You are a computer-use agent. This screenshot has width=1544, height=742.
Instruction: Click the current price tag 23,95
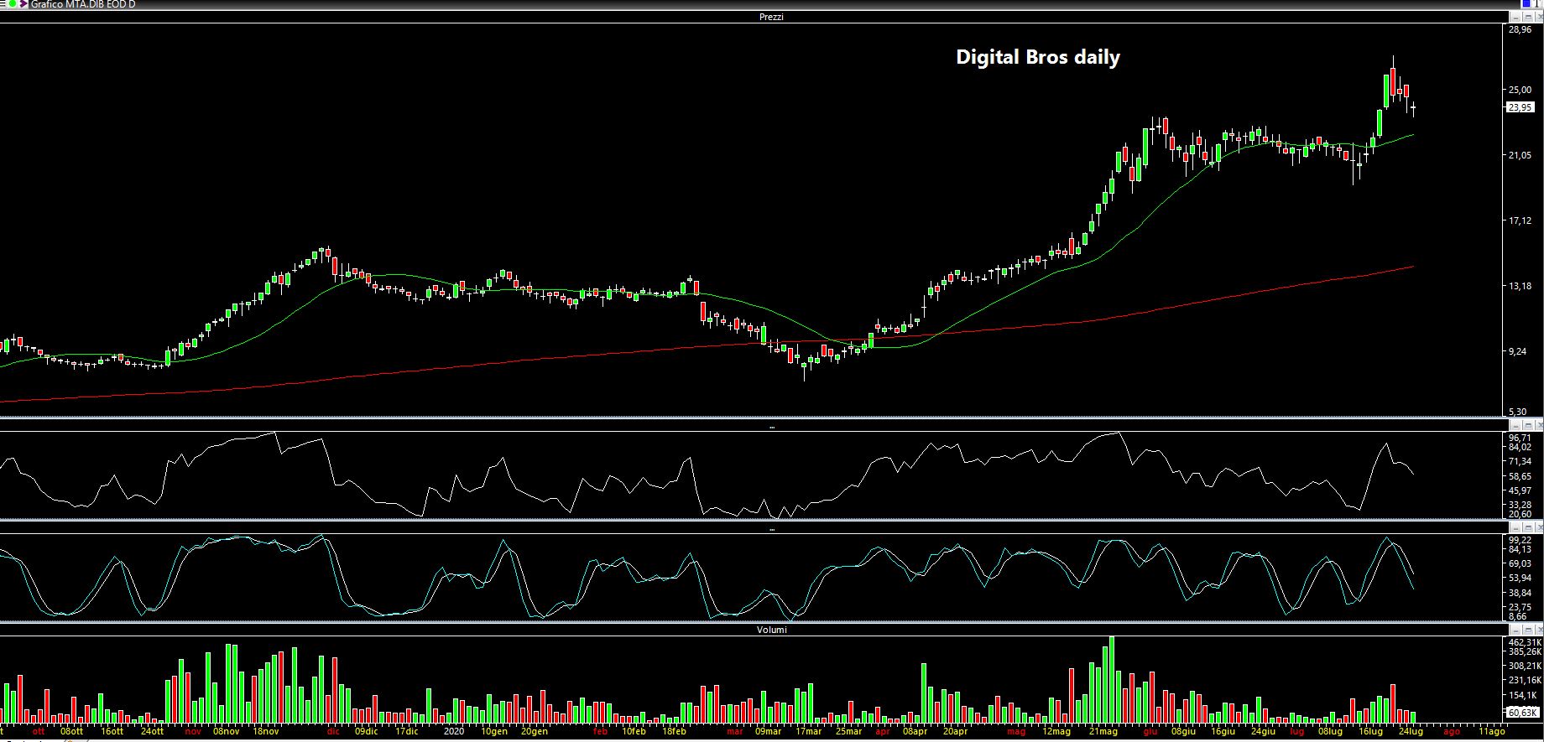click(x=1521, y=107)
